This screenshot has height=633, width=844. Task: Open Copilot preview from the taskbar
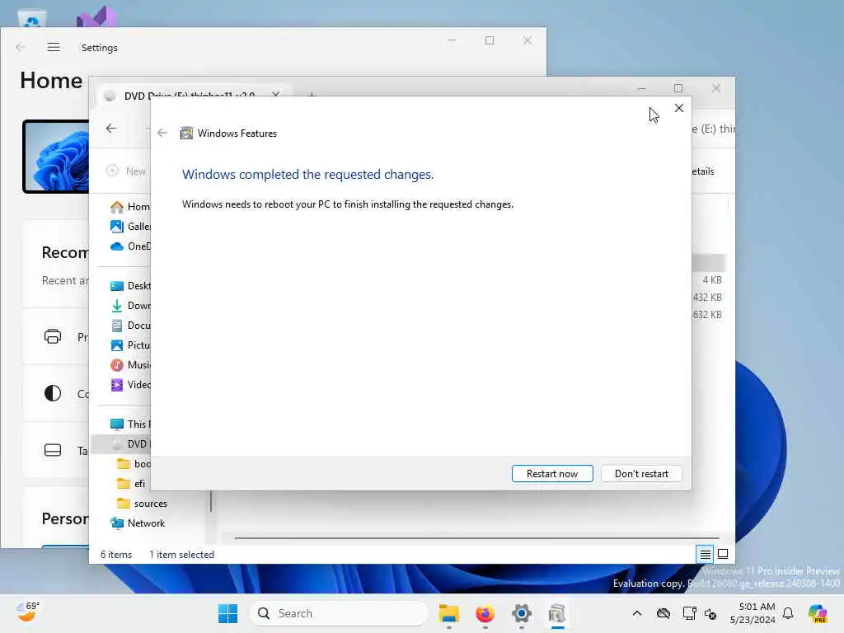coord(818,613)
